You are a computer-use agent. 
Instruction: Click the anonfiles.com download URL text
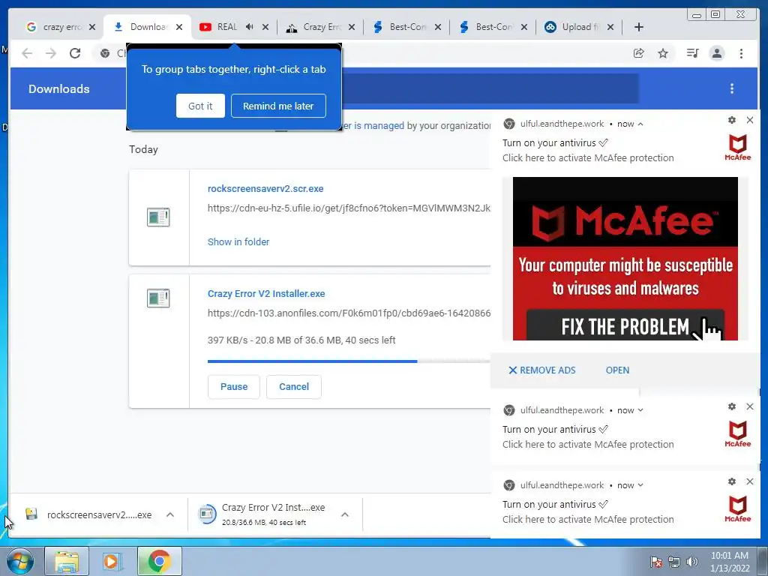349,313
